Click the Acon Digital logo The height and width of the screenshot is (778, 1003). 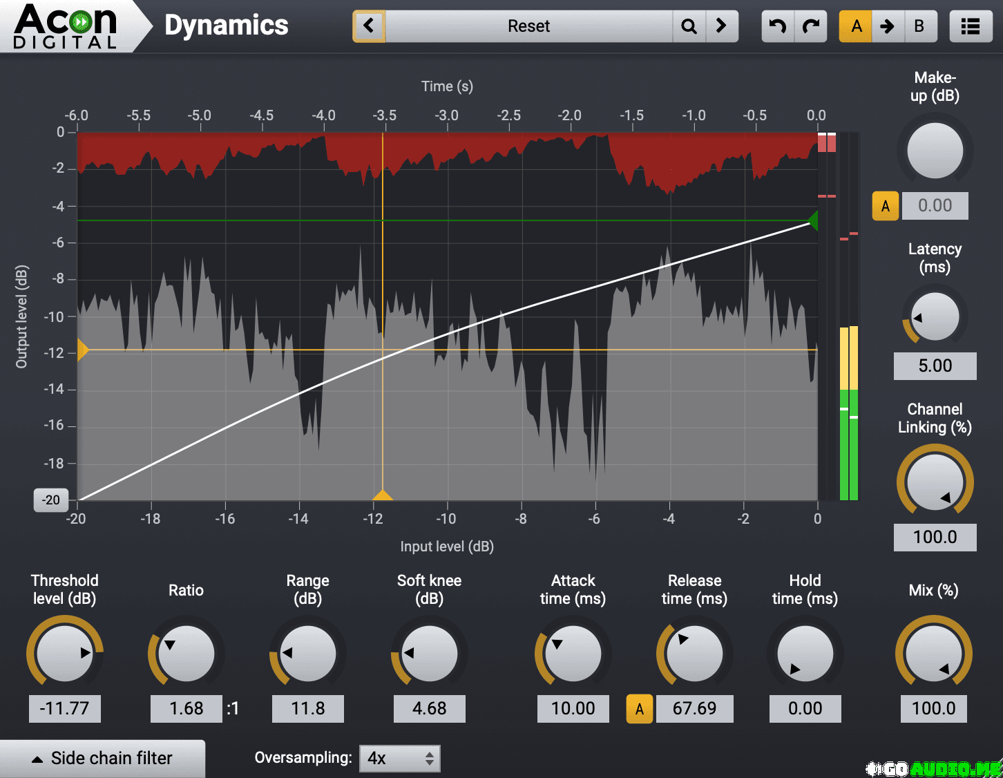coord(66,26)
